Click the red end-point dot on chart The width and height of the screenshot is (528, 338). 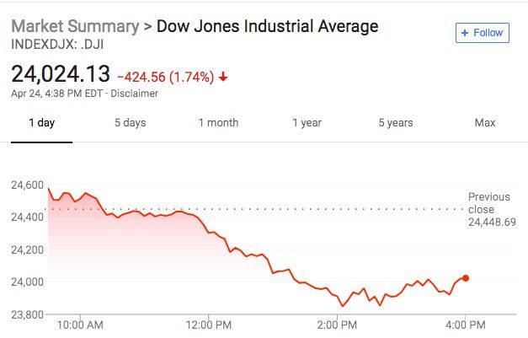tap(466, 278)
